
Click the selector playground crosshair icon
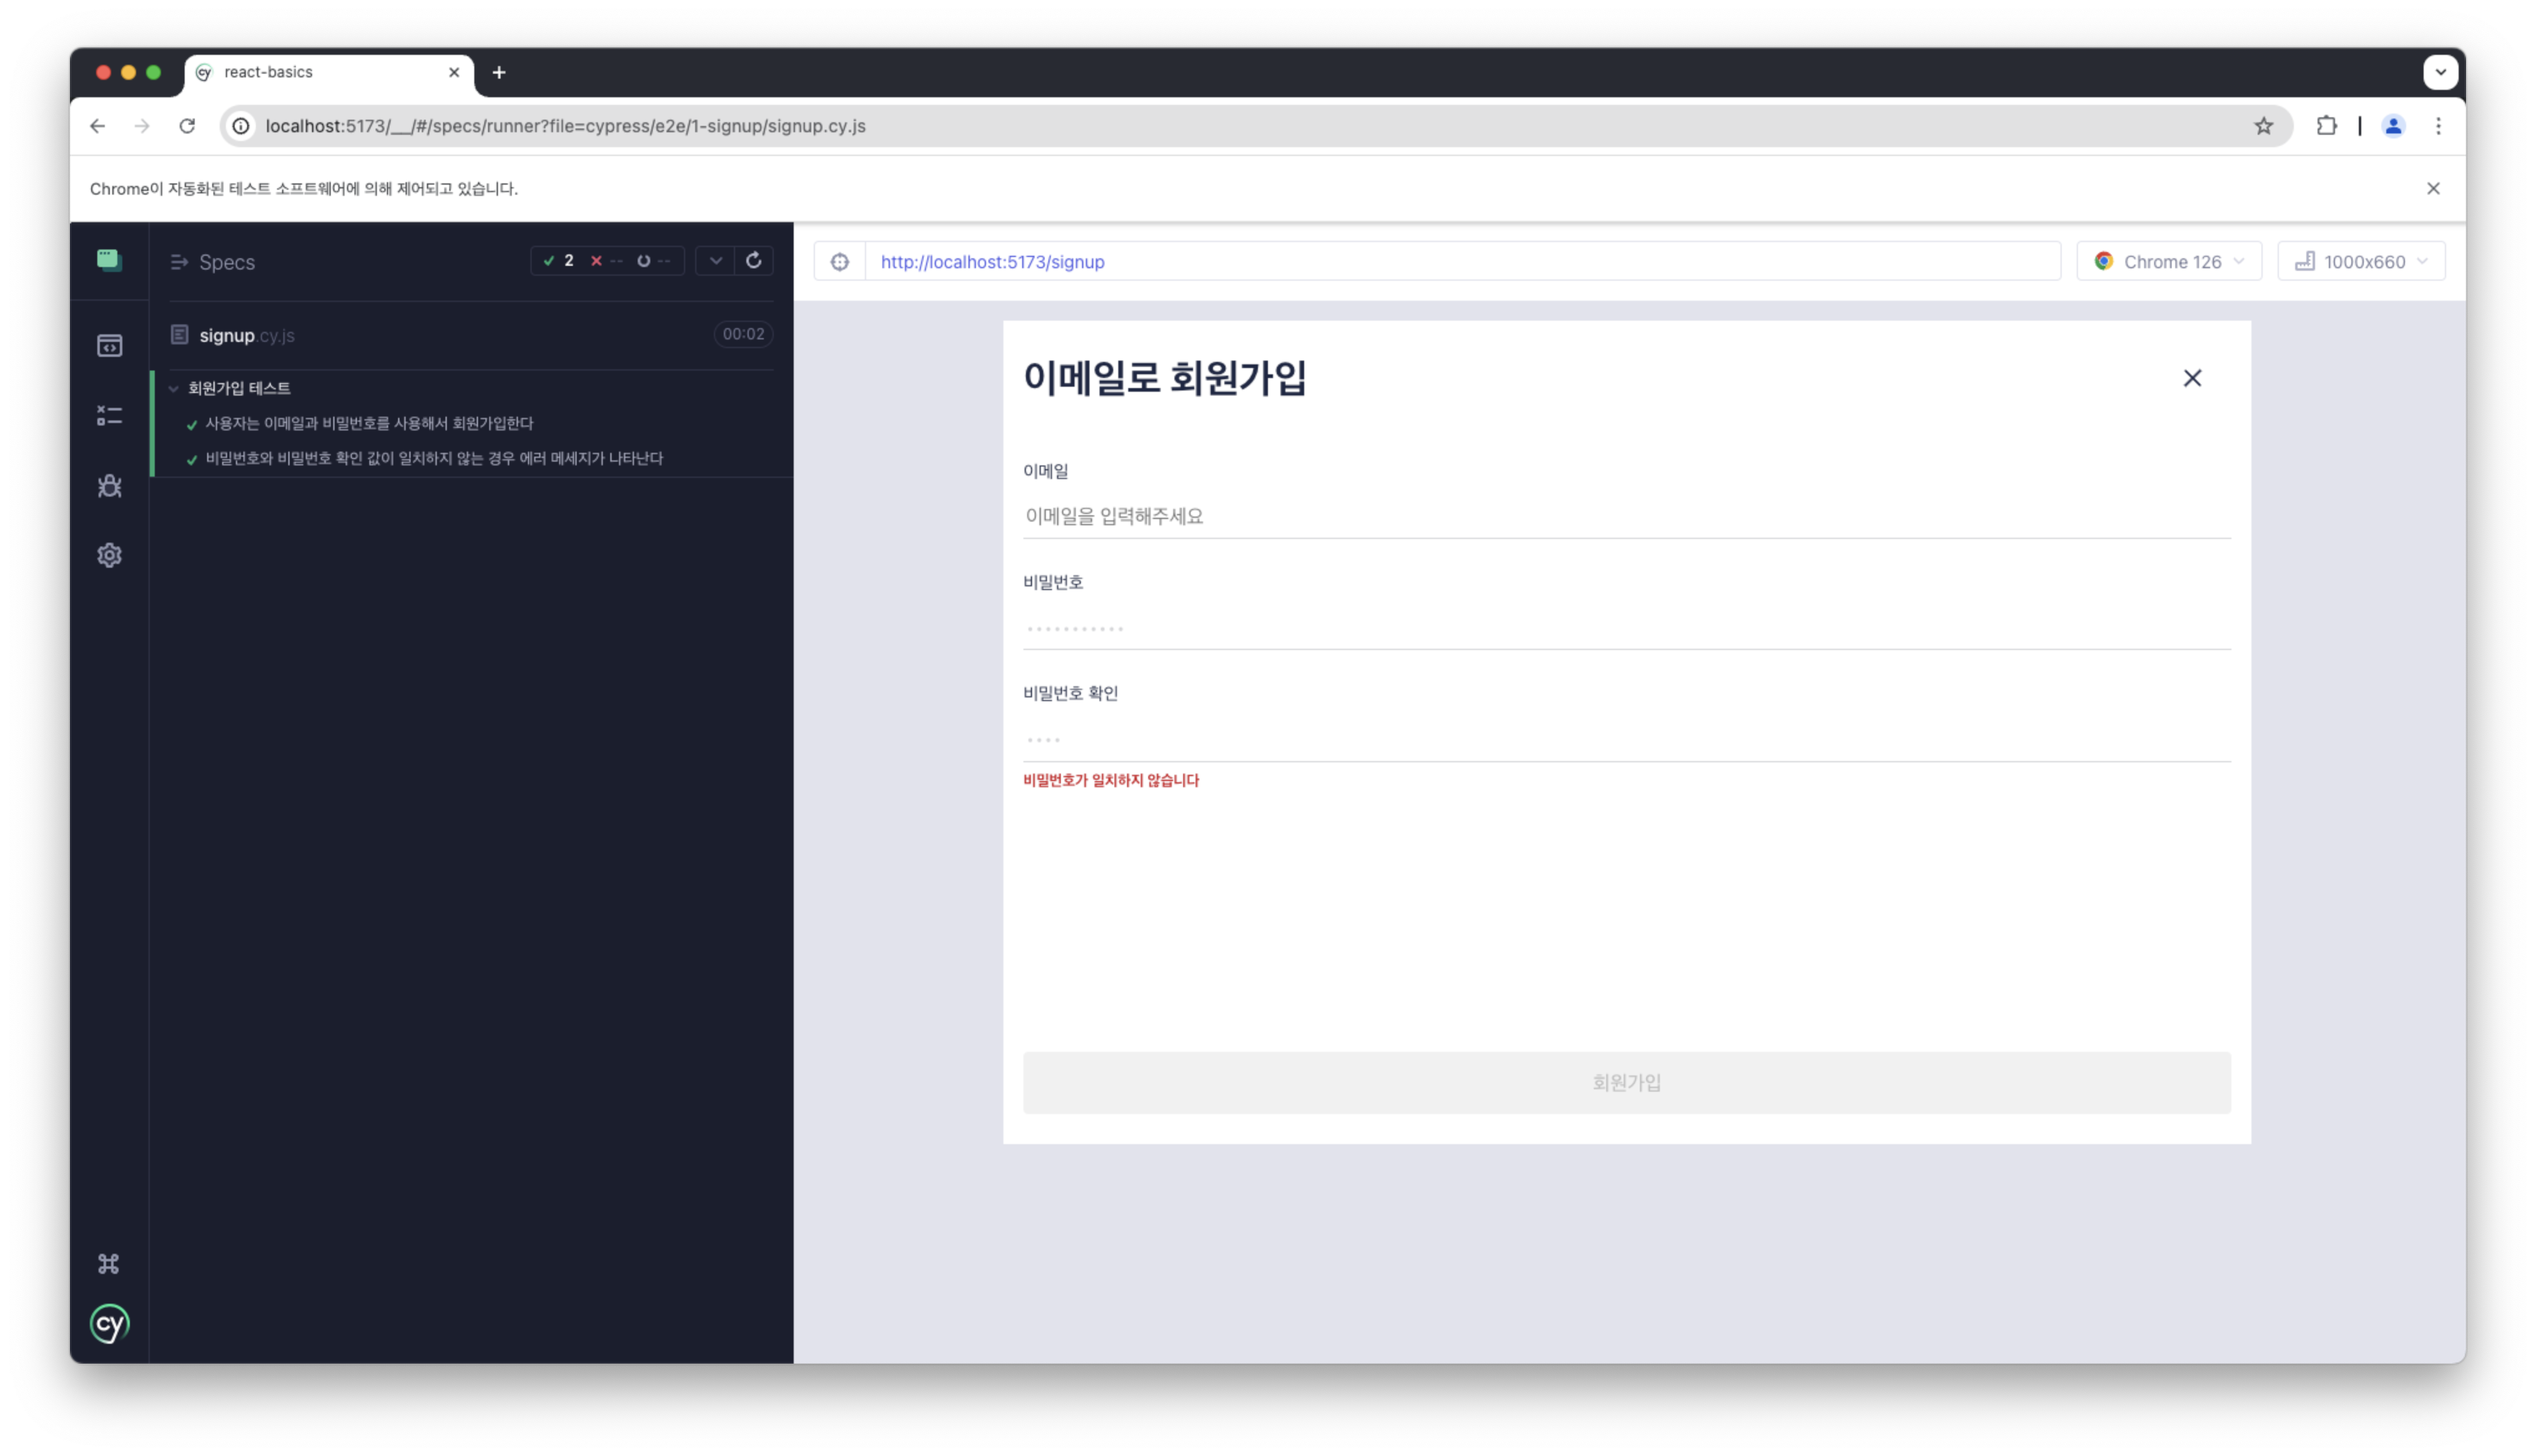840,262
